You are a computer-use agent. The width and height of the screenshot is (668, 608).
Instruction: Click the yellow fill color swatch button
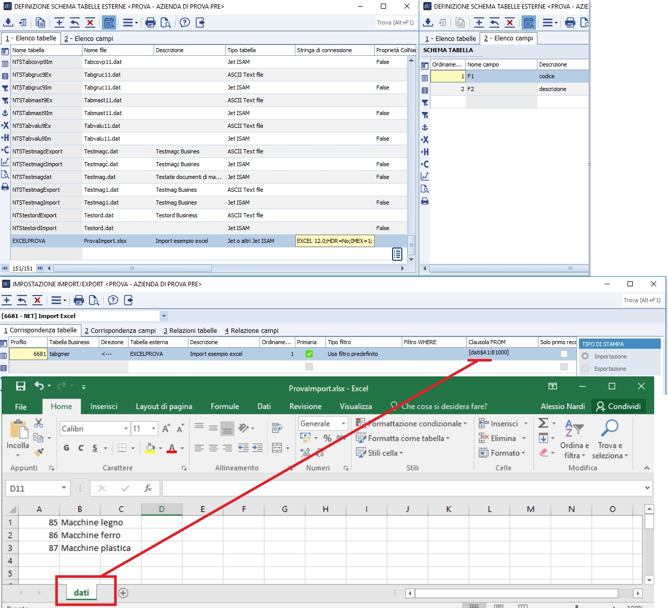point(150,448)
